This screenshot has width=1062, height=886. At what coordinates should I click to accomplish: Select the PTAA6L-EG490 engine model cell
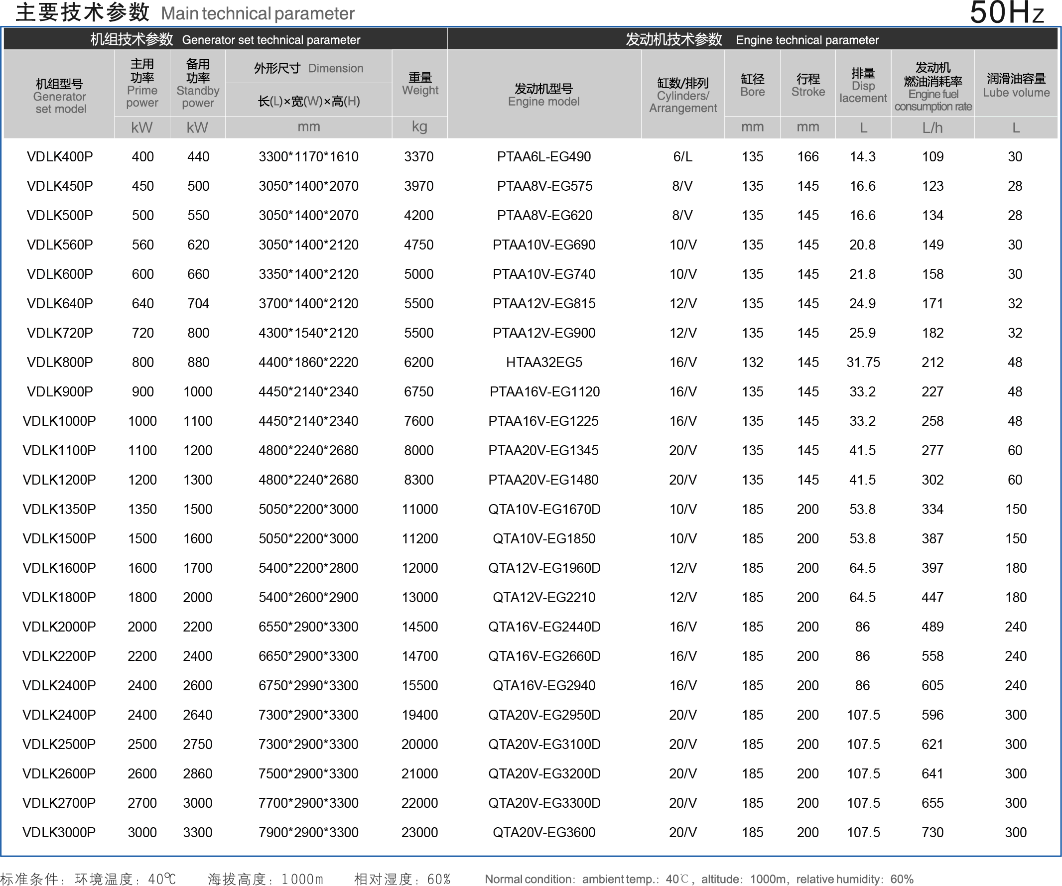click(543, 157)
